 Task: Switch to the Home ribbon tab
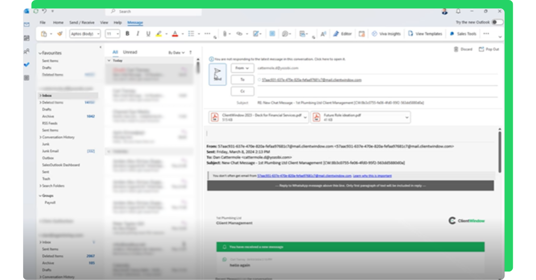58,22
